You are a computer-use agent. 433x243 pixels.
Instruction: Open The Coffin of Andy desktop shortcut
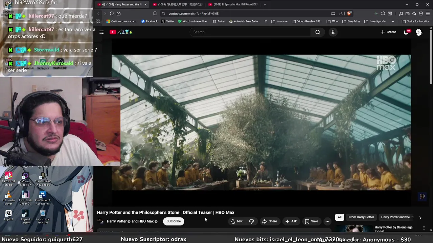[x=43, y=179]
